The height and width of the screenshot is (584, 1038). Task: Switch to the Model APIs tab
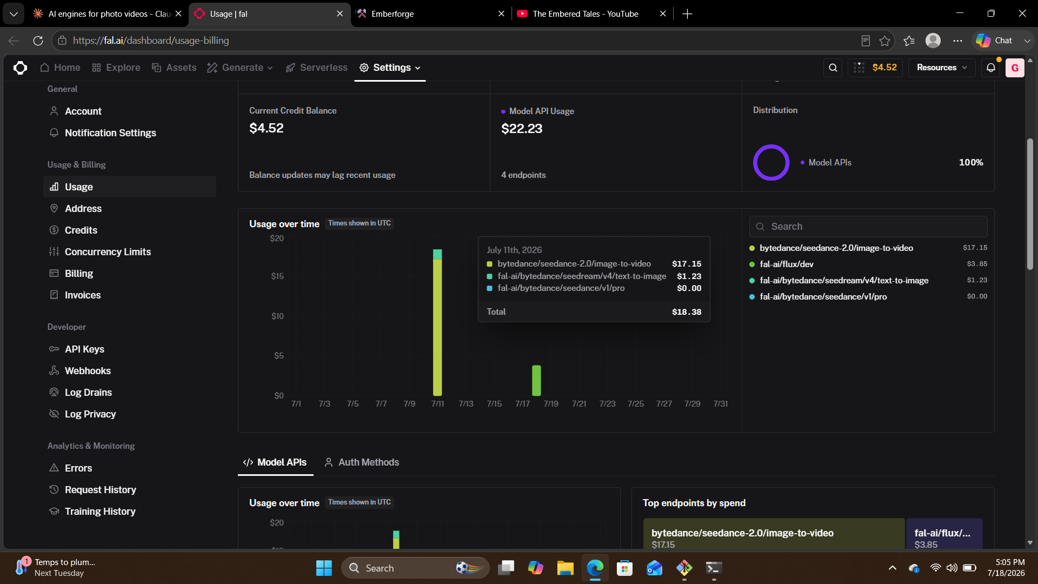pos(275,462)
